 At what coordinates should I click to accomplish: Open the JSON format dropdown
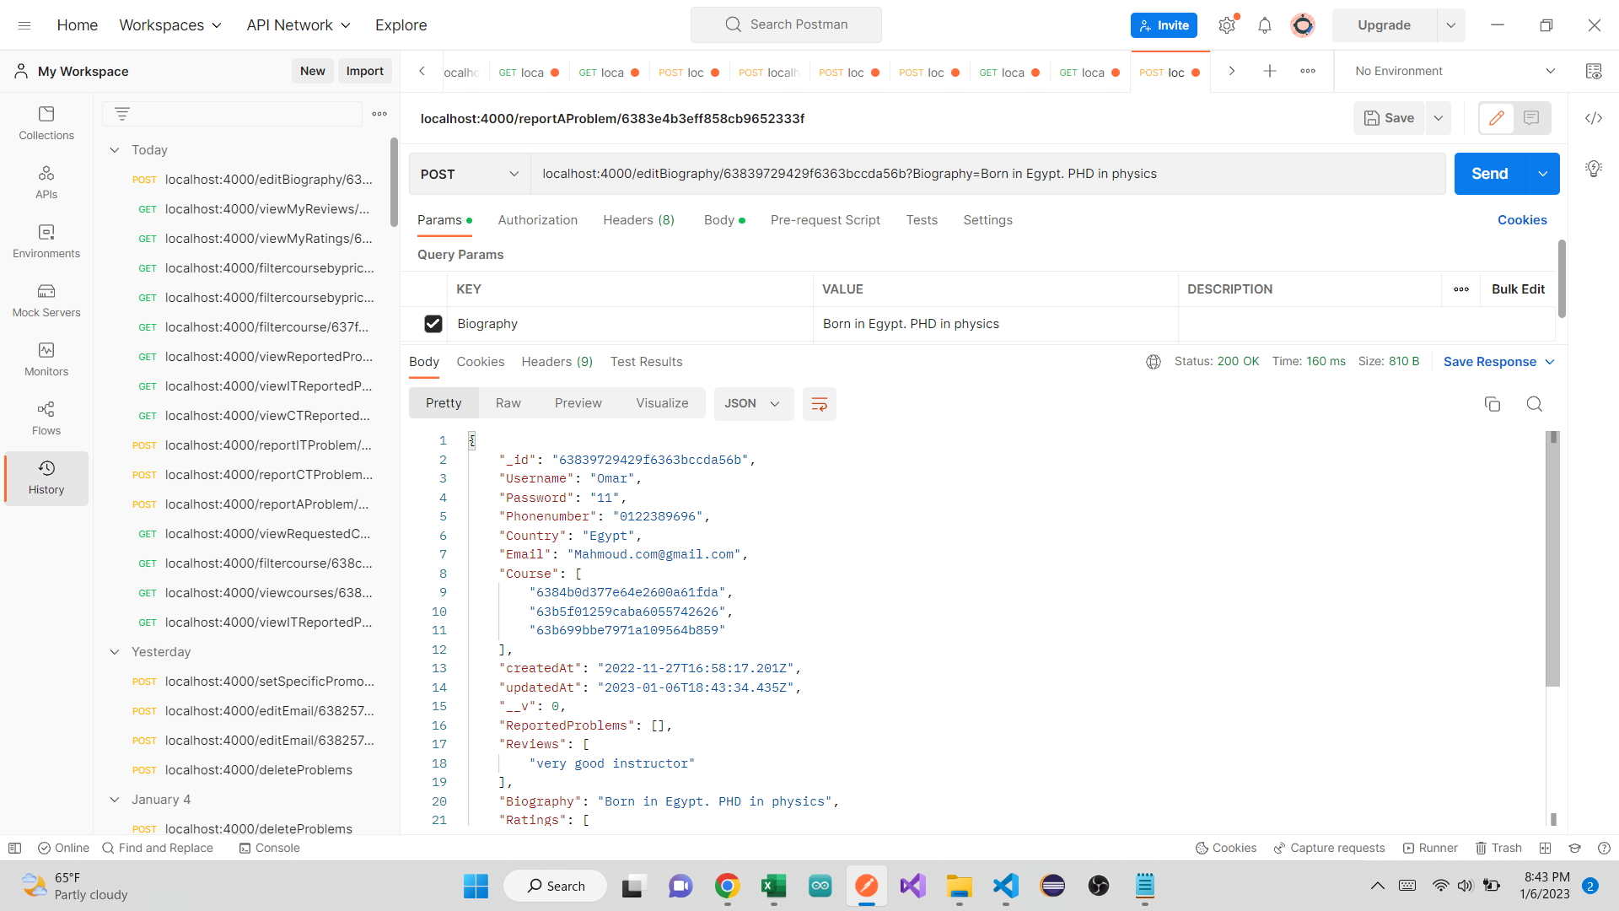753,404
